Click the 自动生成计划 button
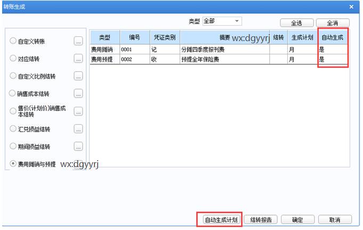 220,220
